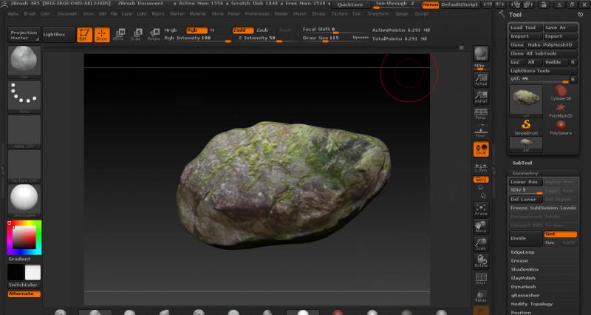Activate the Edit mode icon
591x315 pixels.
pyautogui.click(x=83, y=34)
